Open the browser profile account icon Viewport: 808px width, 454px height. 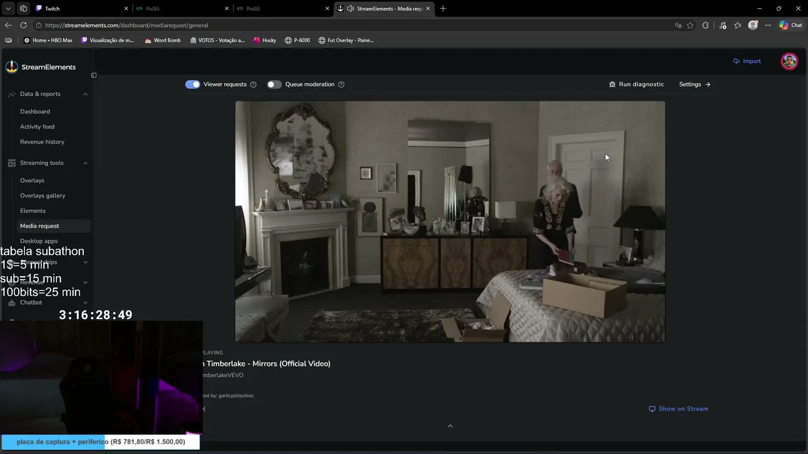[752, 25]
